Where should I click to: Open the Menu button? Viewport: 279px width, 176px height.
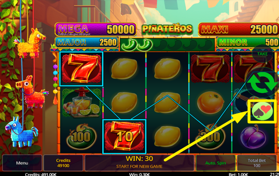click(x=22, y=163)
